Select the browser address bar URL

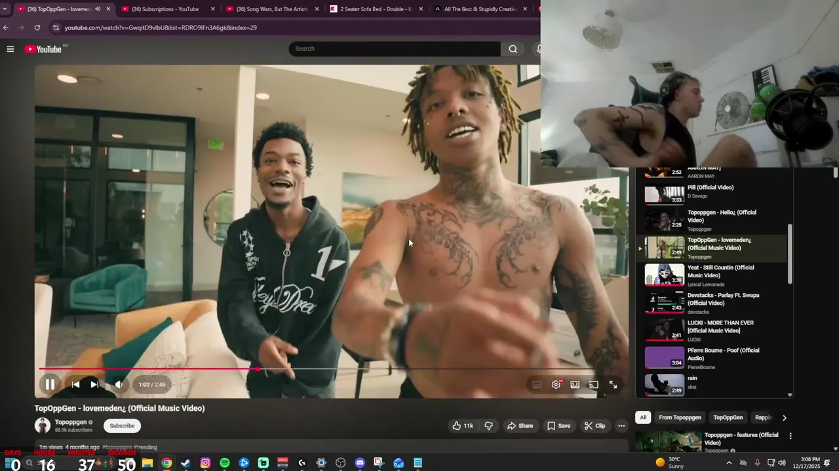tap(161, 27)
